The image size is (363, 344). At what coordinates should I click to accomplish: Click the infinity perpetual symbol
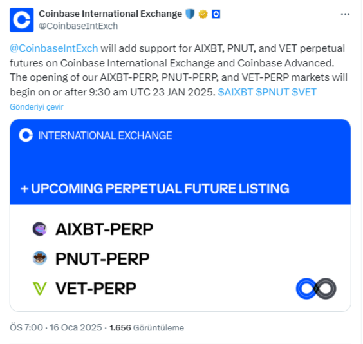pyautogui.click(x=316, y=289)
